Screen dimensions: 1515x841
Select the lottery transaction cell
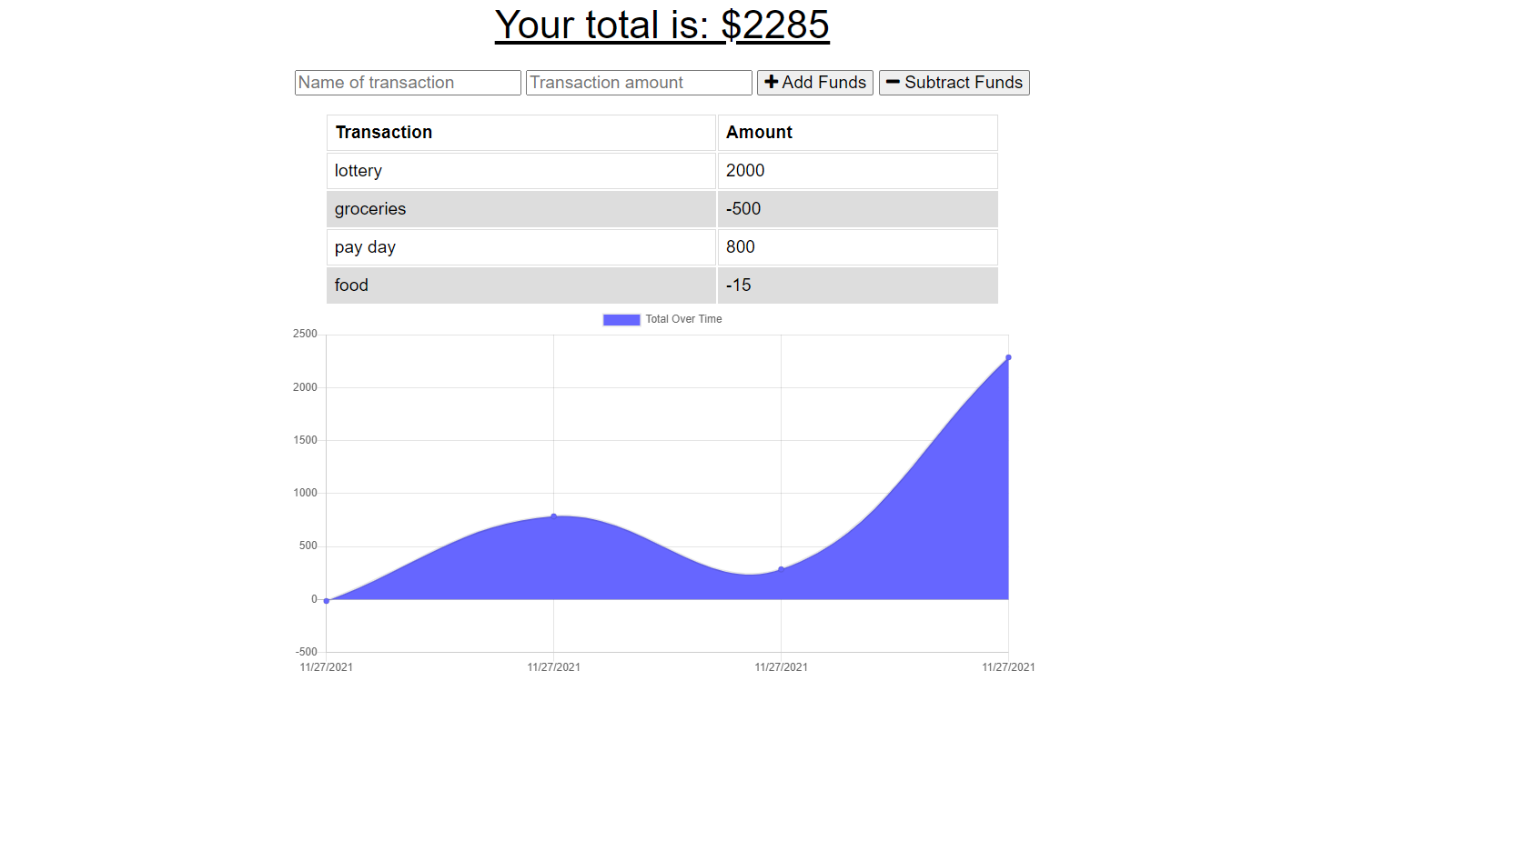click(x=521, y=171)
